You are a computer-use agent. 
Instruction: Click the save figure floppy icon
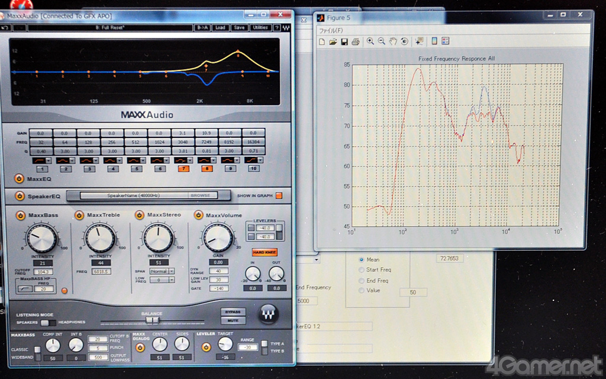click(344, 41)
